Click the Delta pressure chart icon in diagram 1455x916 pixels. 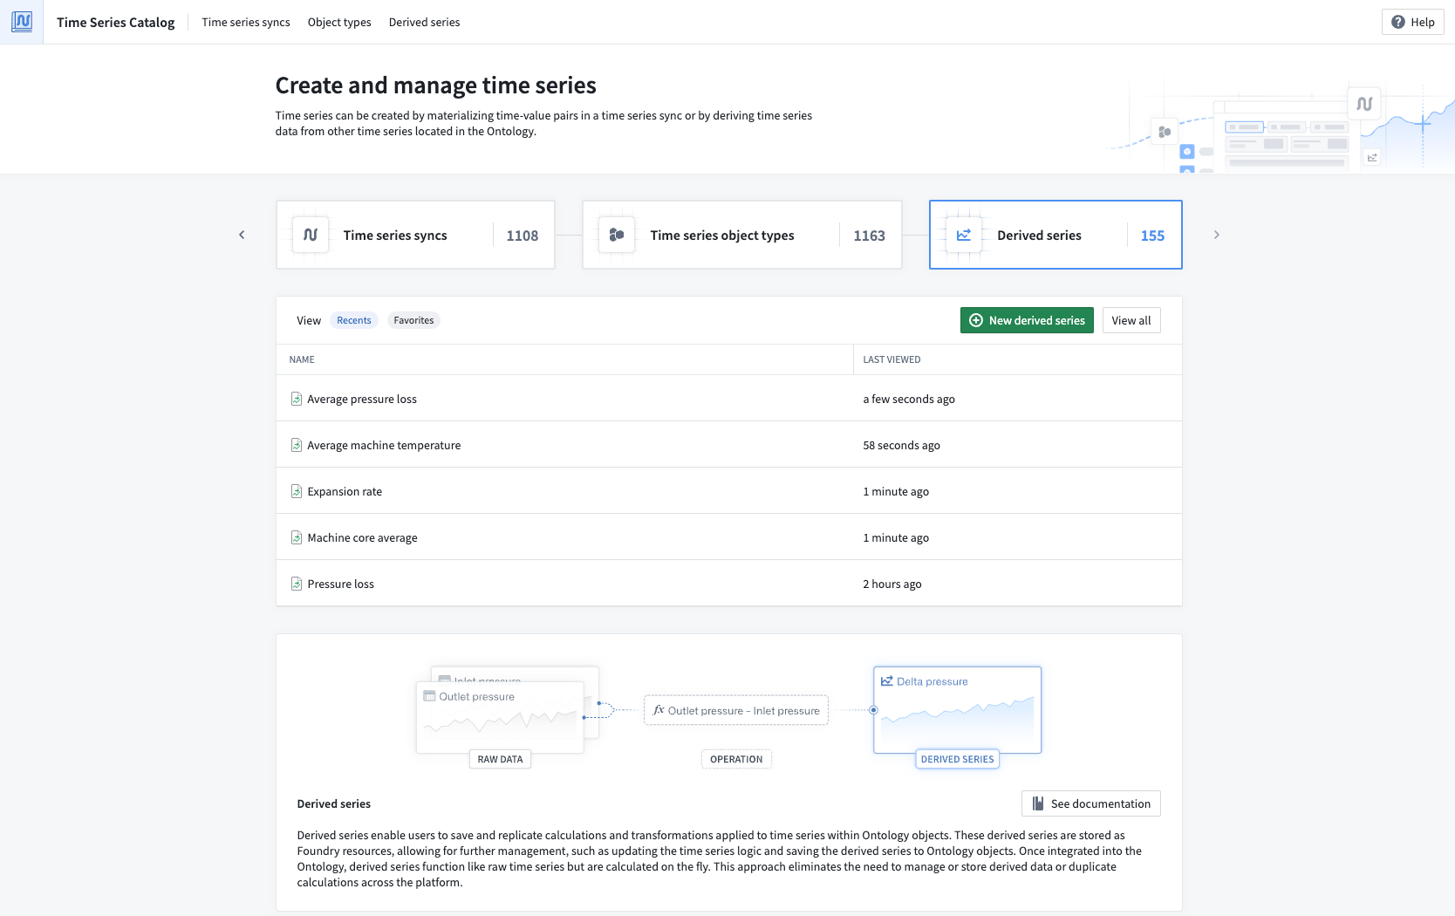[x=887, y=681]
